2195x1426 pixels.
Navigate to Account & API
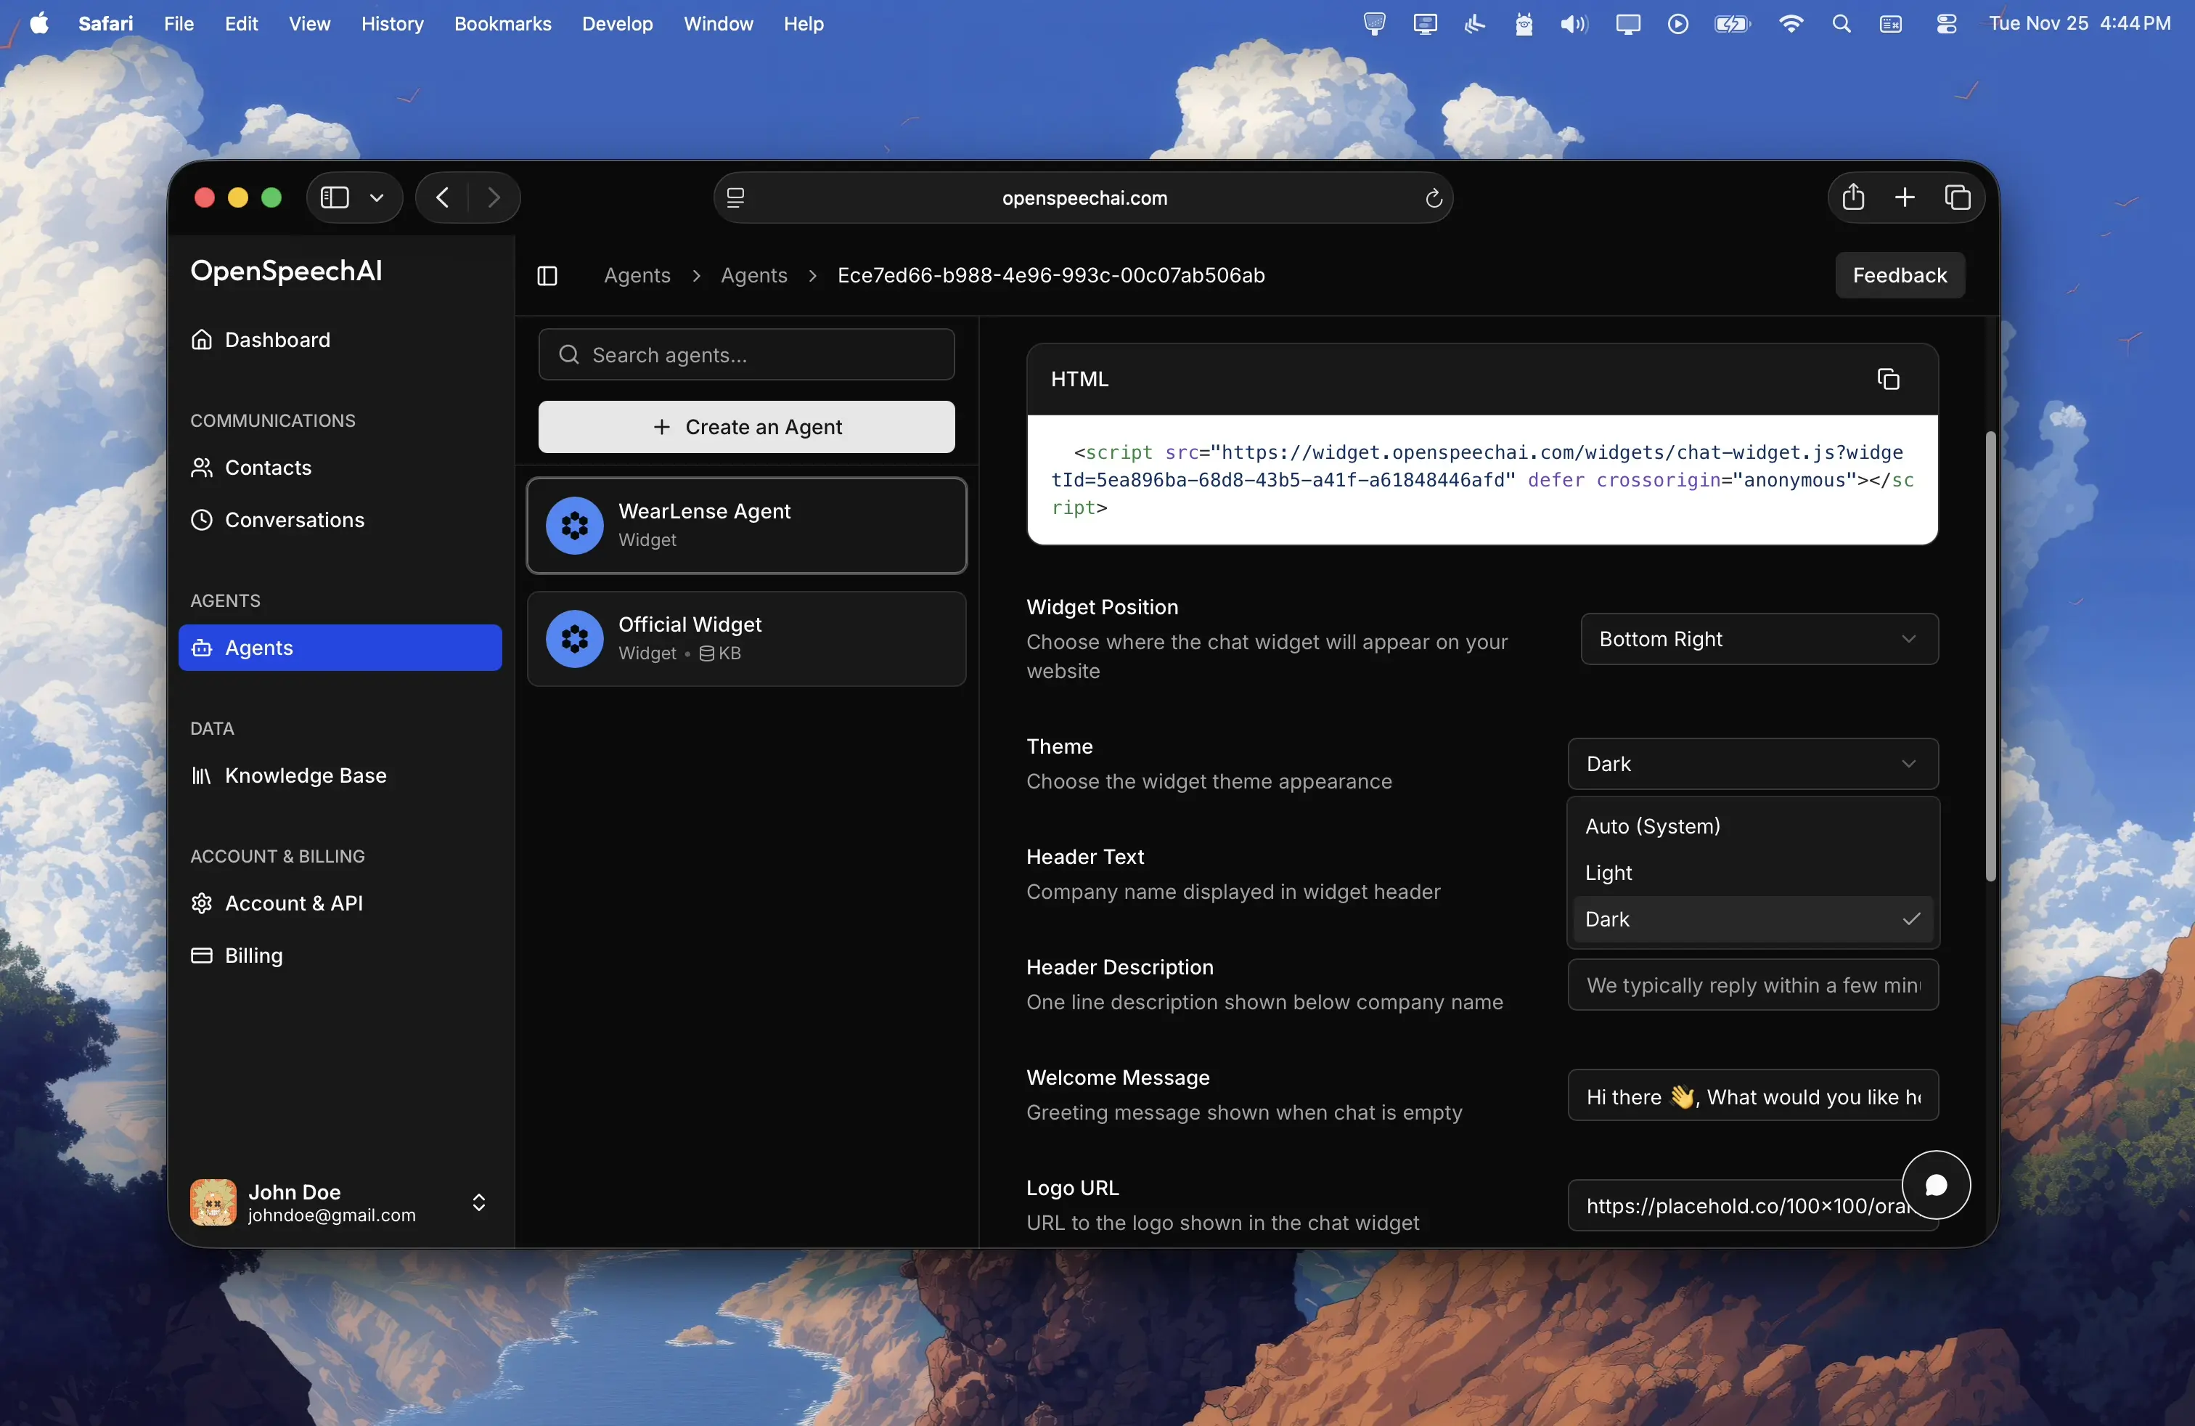coord(340,903)
